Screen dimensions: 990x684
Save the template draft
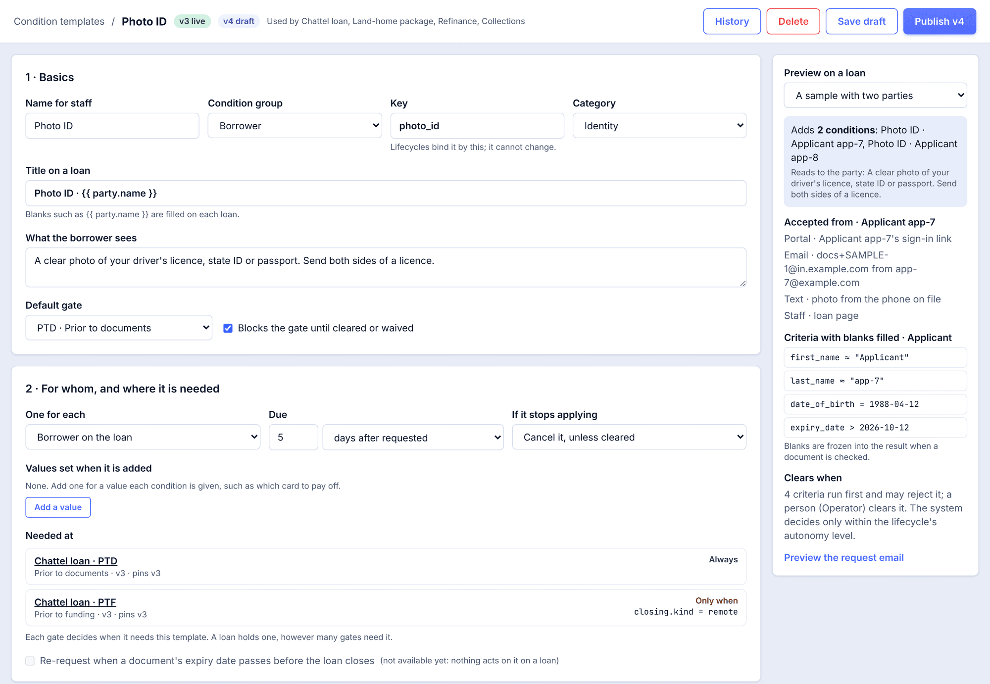click(x=861, y=21)
